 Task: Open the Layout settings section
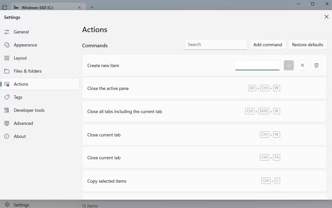pyautogui.click(x=20, y=58)
